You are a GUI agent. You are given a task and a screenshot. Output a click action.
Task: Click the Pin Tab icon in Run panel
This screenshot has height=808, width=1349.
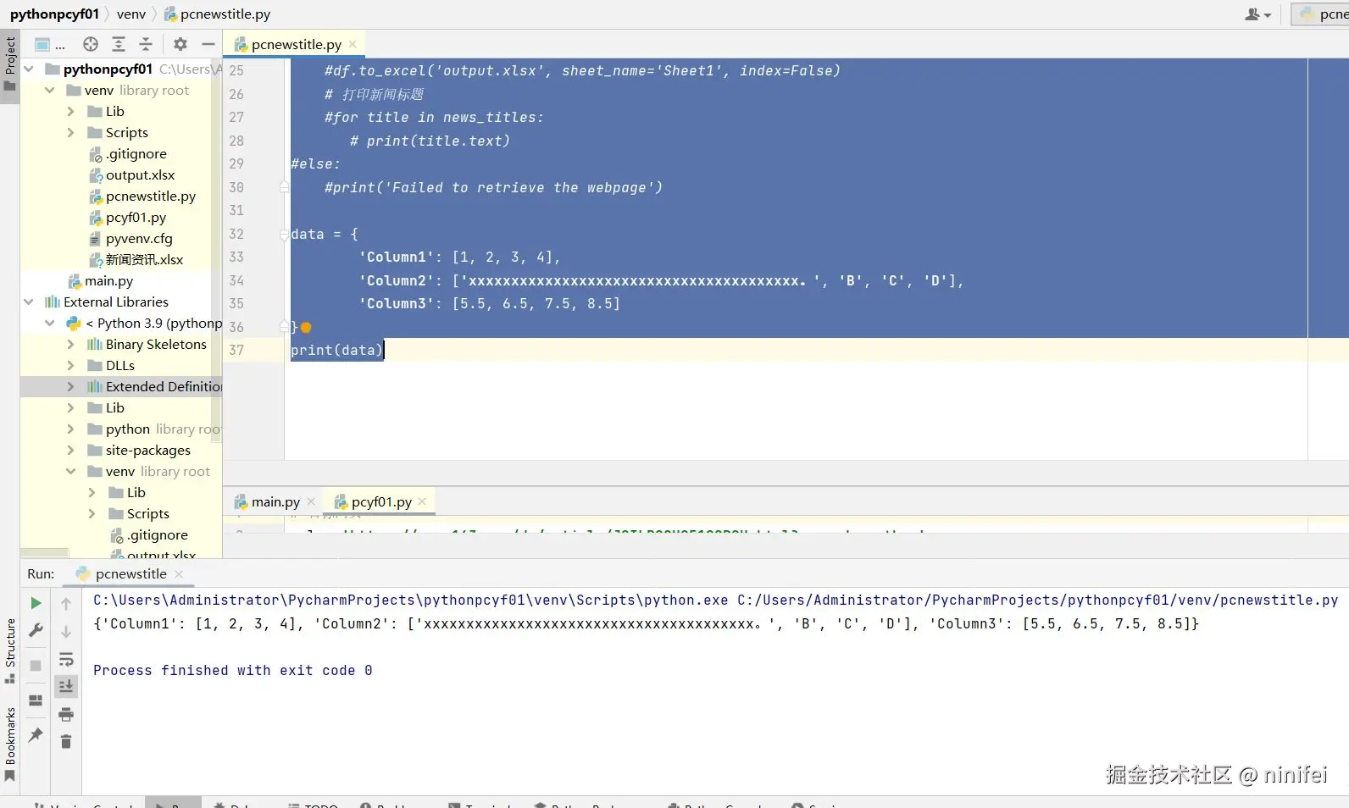[x=36, y=735]
